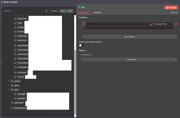Image resolution: width=180 pixels, height=118 pixels.
Task: Click the scrollbar down arrow
Action: point(75,116)
